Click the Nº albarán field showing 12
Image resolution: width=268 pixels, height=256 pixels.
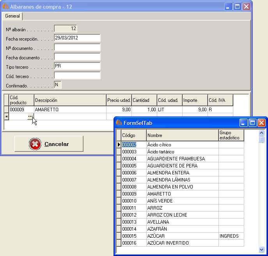click(66, 28)
